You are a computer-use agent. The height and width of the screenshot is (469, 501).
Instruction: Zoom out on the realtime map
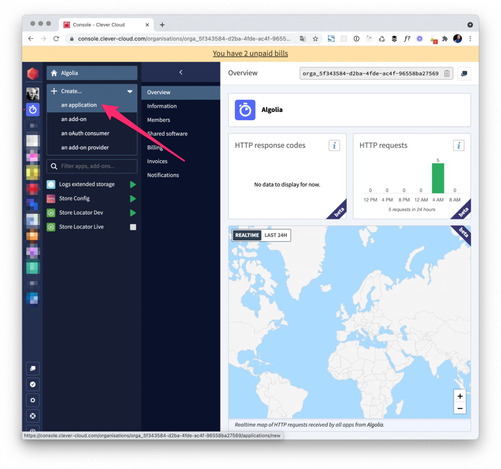pyautogui.click(x=460, y=408)
